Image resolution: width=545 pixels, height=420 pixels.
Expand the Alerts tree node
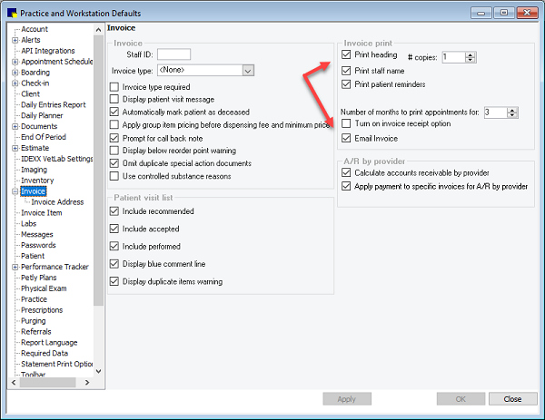click(15, 41)
